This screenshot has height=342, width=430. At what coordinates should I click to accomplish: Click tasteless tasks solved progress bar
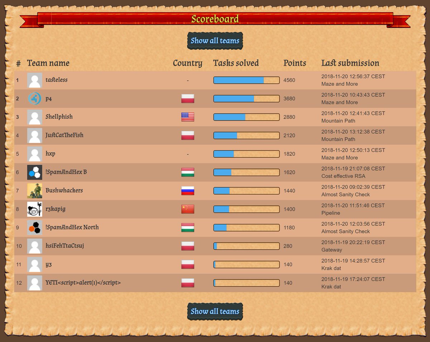pos(247,80)
